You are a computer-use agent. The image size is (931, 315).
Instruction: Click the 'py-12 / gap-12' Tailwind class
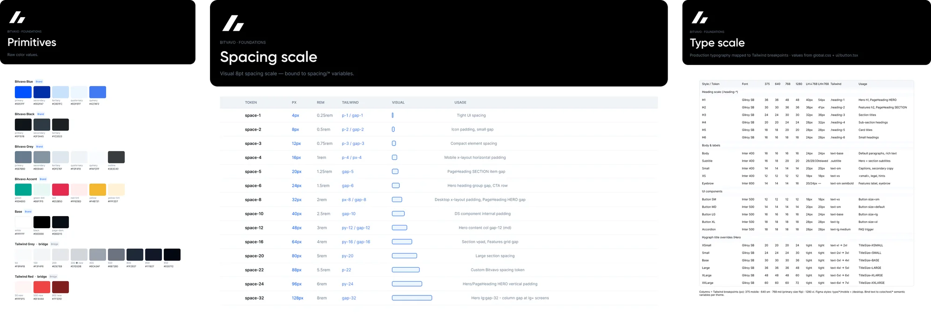(356, 228)
